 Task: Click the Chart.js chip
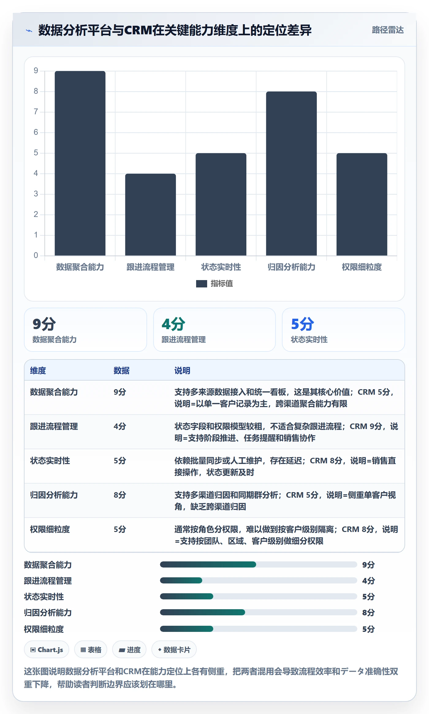tap(47, 649)
